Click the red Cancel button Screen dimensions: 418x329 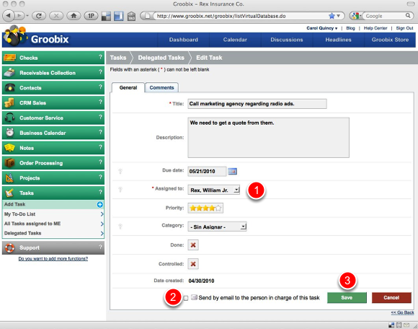tap(391, 297)
